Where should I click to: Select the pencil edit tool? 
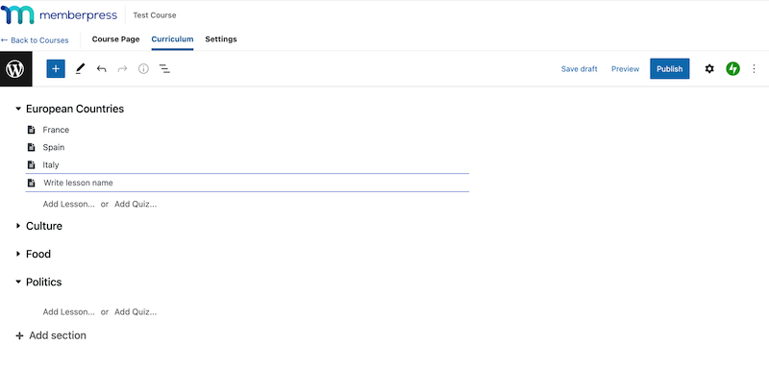[81, 69]
